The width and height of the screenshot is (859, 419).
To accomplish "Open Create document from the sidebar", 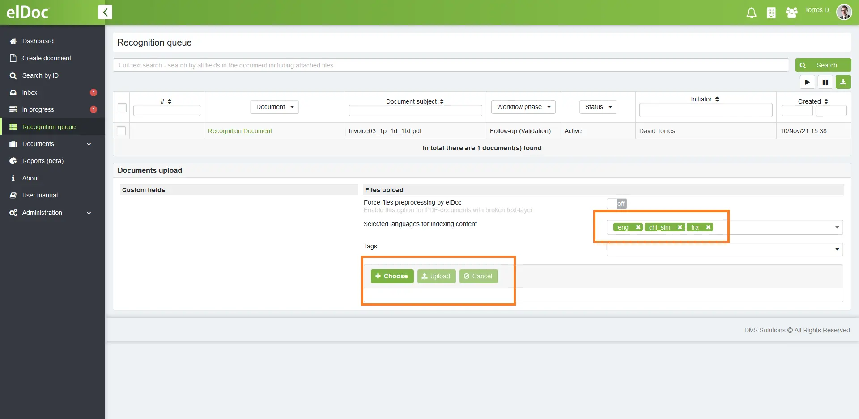I will coord(47,58).
